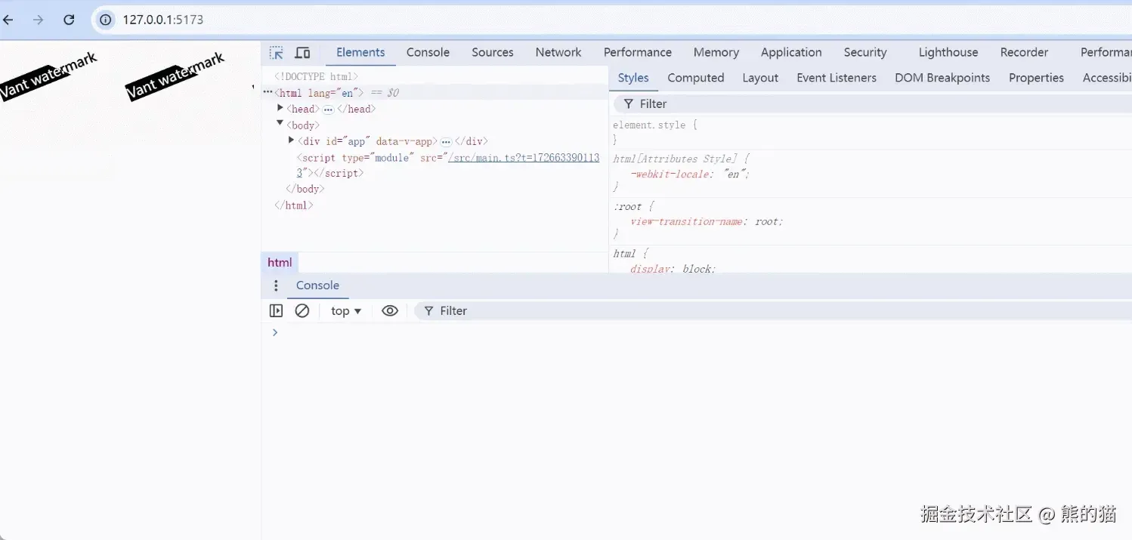Select the html breadcrumb item

(x=280, y=262)
